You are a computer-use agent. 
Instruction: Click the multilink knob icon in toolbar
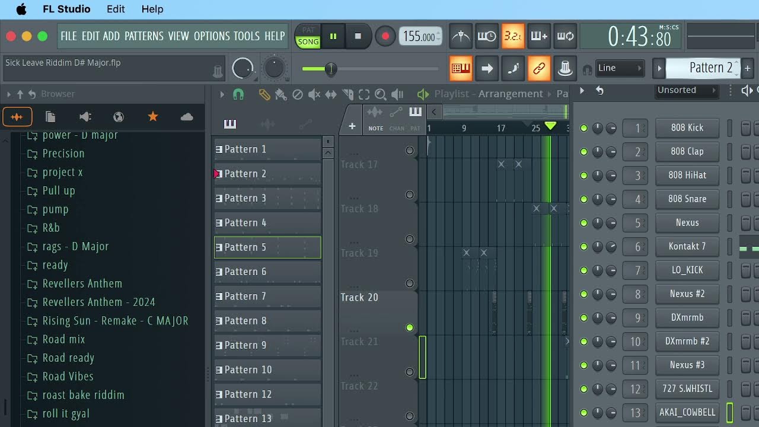(x=565, y=68)
